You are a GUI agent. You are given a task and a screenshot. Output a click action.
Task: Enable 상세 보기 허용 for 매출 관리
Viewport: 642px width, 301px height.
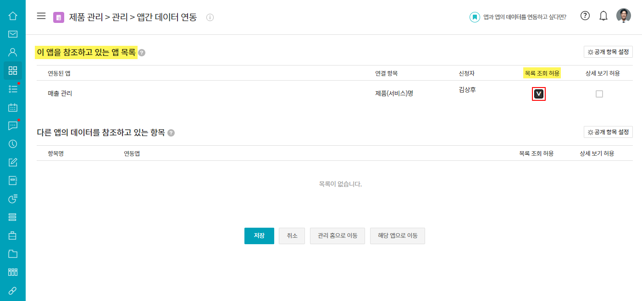tap(599, 94)
